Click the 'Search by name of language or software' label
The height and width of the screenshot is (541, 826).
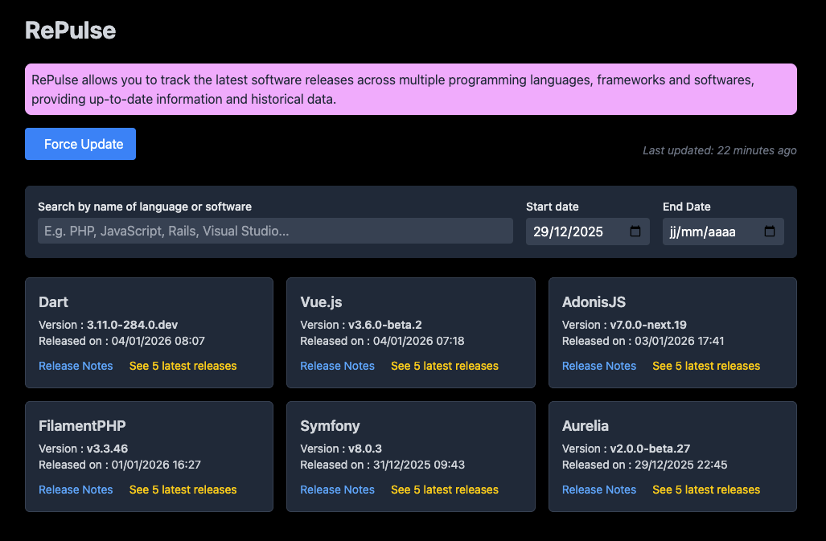point(145,207)
